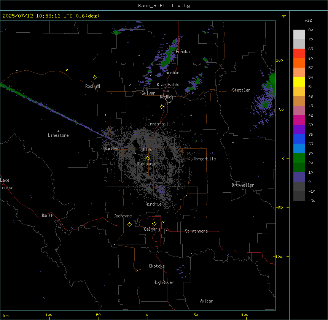Click the yellow V marker northeast of Calgary
Viewport: 328px width, 320px height.
pos(163,222)
